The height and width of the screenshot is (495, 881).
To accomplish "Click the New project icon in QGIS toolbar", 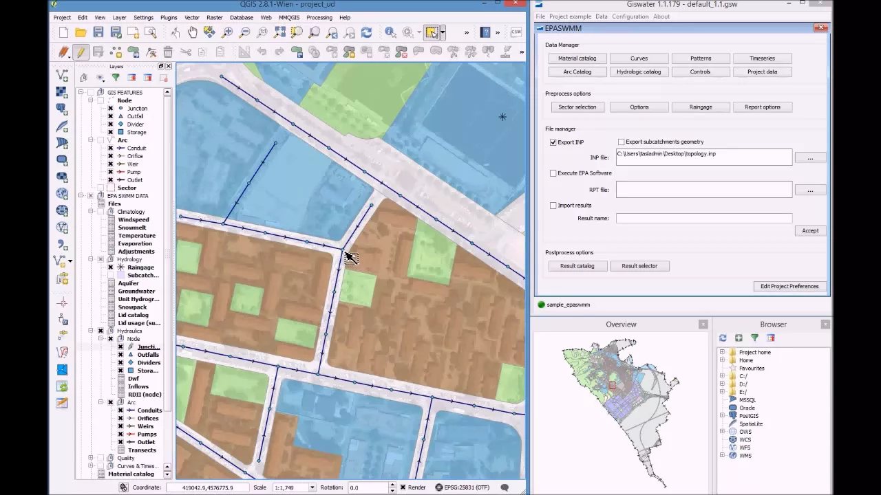I will 63,32.
